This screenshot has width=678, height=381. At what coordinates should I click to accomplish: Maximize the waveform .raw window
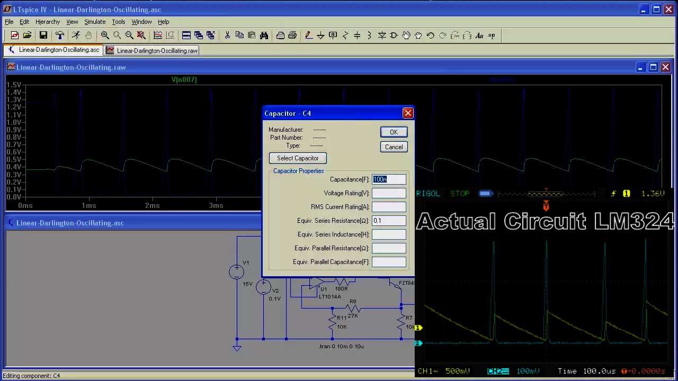[x=653, y=67]
